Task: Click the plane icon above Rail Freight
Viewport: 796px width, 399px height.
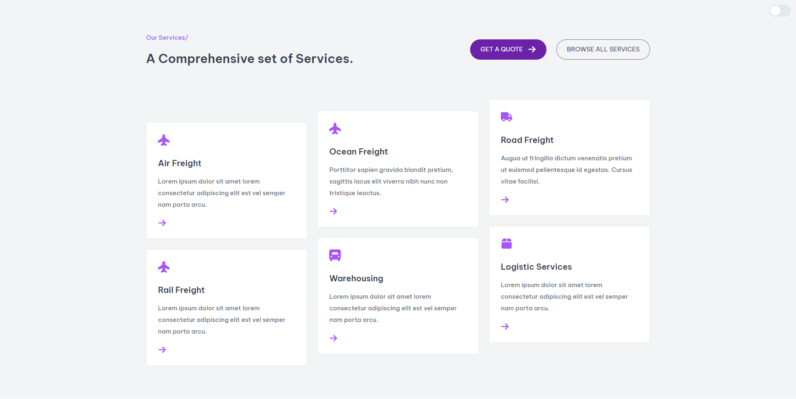Action: point(164,267)
